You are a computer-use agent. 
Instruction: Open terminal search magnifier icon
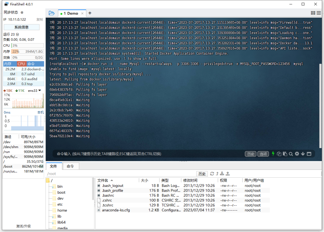291,154
